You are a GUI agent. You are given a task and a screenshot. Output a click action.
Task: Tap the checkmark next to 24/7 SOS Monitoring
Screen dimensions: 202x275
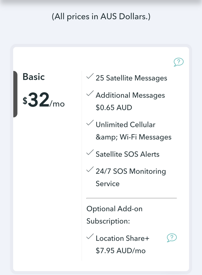[89, 170]
